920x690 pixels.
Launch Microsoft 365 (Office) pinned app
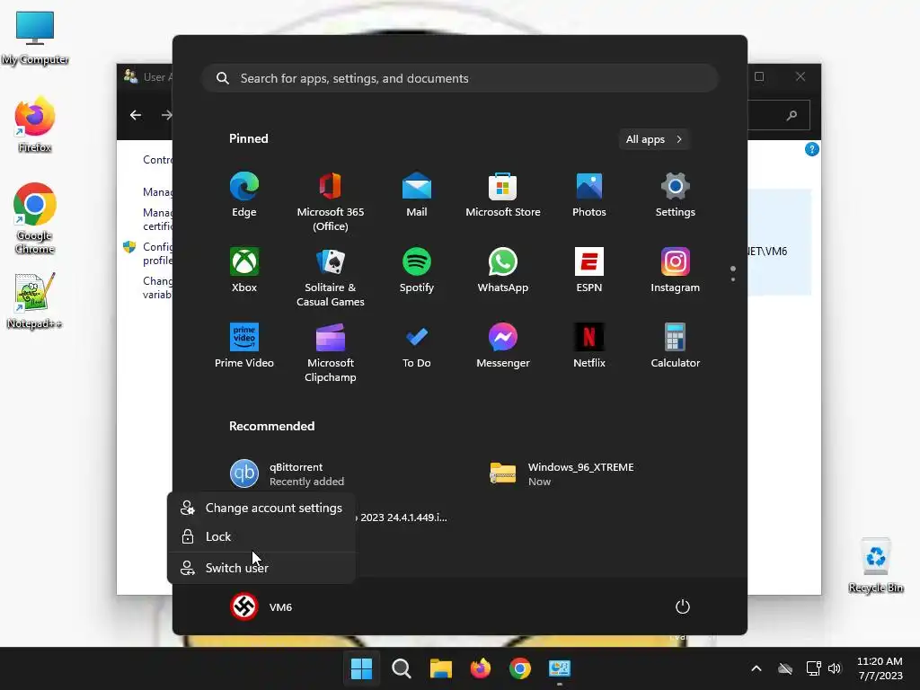tap(331, 202)
